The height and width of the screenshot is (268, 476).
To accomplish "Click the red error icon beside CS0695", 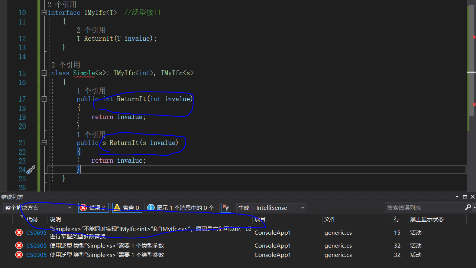I will pos(19,233).
